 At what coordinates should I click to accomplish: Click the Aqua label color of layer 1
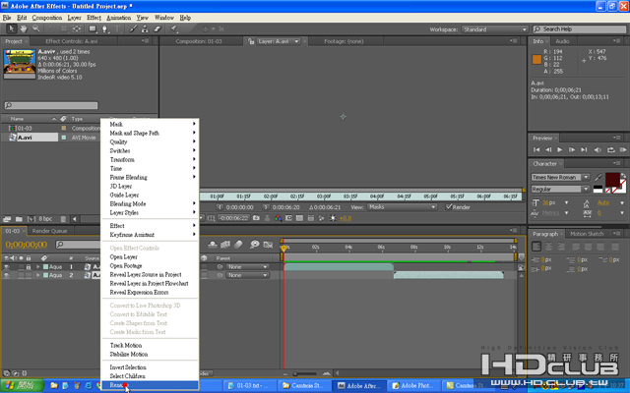tap(46, 266)
